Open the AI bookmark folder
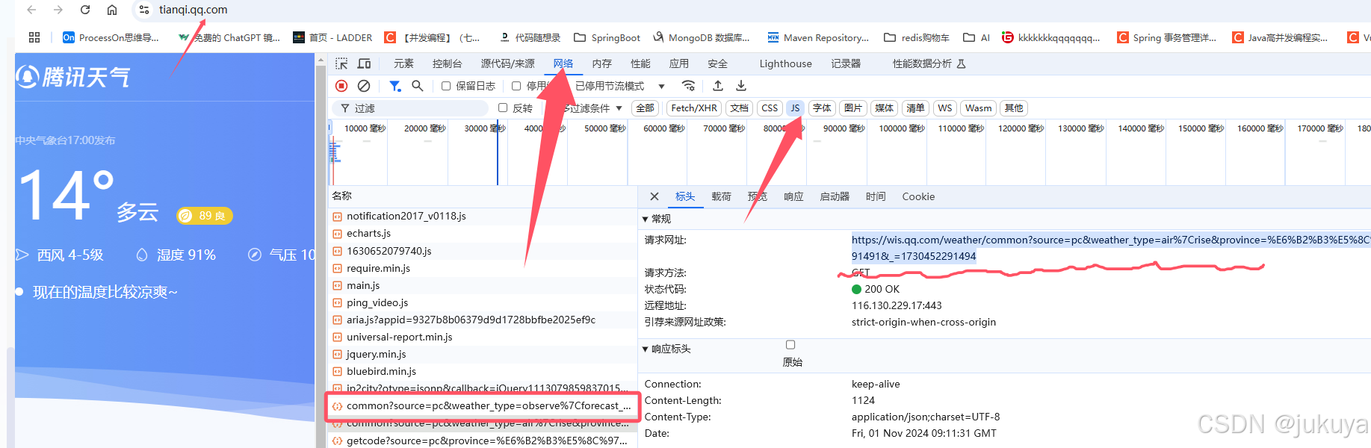The width and height of the screenshot is (1371, 448). point(977,37)
